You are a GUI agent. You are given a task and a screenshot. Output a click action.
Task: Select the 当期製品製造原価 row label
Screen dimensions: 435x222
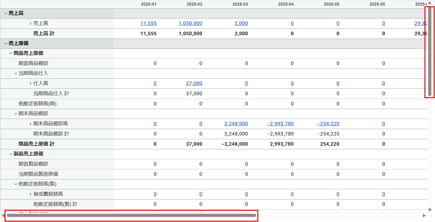click(38, 174)
